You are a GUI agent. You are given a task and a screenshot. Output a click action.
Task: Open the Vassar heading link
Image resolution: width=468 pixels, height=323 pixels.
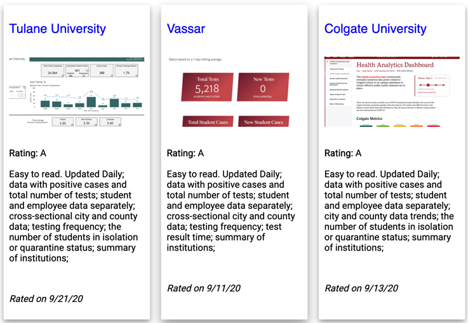click(186, 29)
